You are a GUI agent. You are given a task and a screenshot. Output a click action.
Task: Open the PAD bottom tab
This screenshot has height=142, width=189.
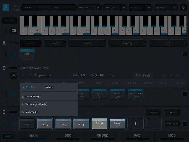[137, 137]
